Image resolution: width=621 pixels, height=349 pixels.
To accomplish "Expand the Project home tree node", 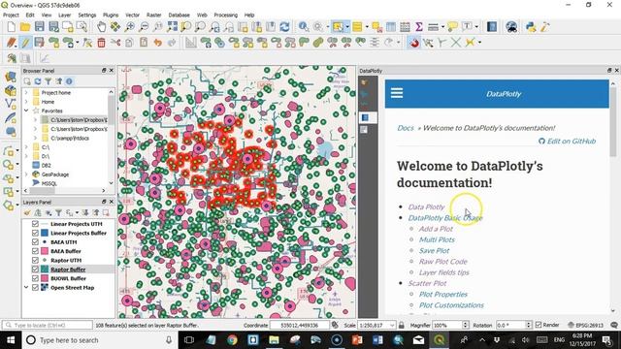I will tap(26, 93).
